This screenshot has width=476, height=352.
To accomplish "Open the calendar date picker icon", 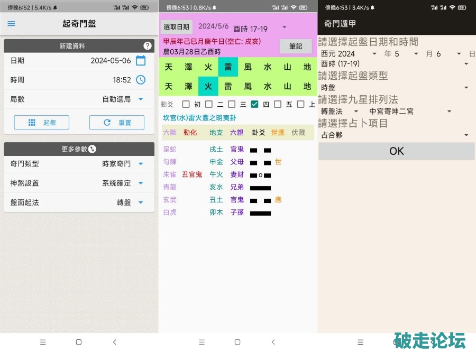I will (141, 60).
